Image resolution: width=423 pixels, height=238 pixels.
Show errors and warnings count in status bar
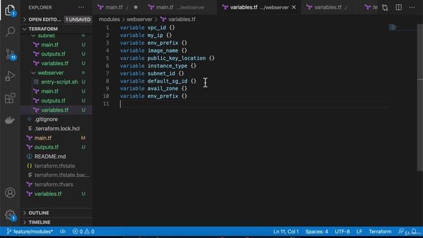[x=84, y=231]
